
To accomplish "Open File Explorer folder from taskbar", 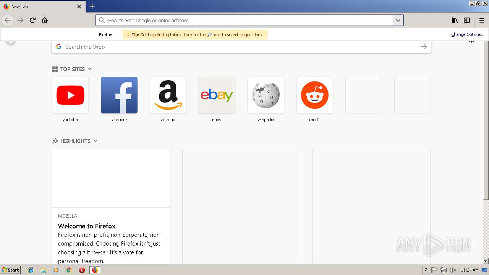I will (x=43, y=270).
